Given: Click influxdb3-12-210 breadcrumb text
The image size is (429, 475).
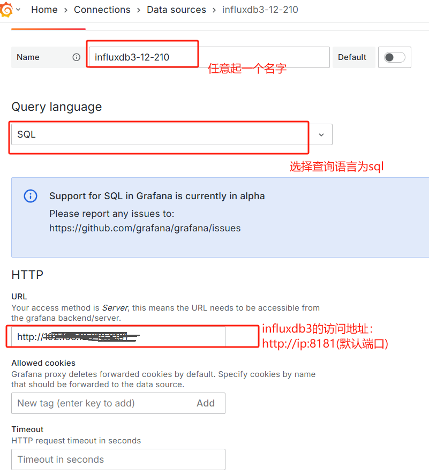Looking at the screenshot, I should point(260,10).
